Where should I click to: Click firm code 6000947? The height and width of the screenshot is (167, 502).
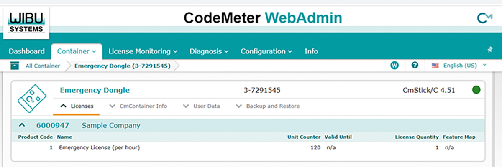click(53, 125)
